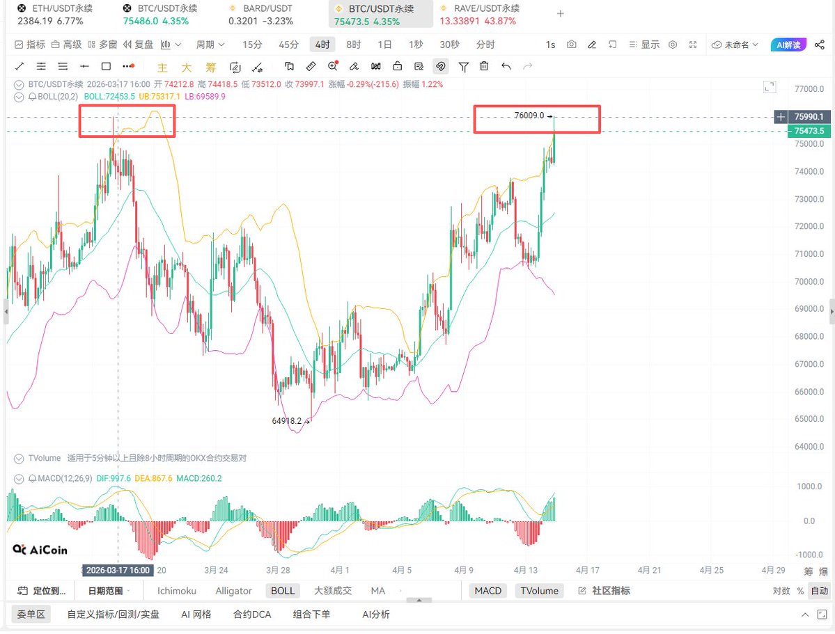
Task: Open more drawing tools (three dots)
Action: 128,67
